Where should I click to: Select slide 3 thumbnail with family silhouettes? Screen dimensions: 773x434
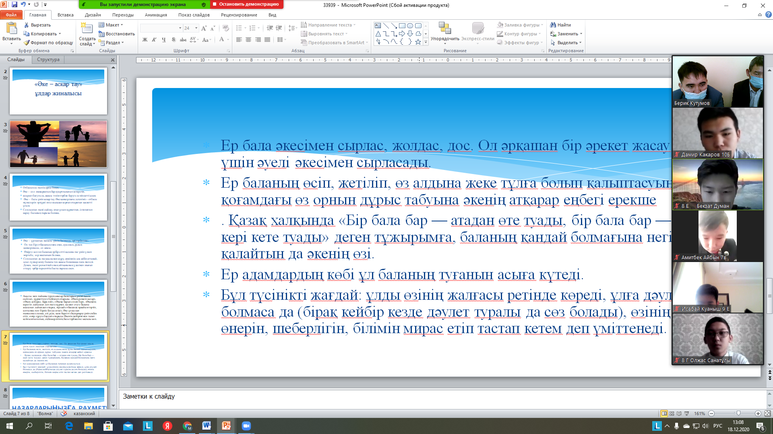click(58, 144)
